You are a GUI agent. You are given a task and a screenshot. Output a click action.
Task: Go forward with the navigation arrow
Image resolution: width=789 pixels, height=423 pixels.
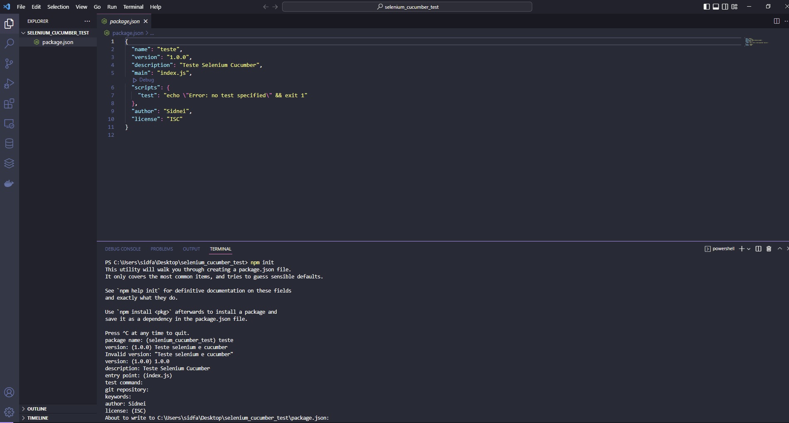point(275,7)
